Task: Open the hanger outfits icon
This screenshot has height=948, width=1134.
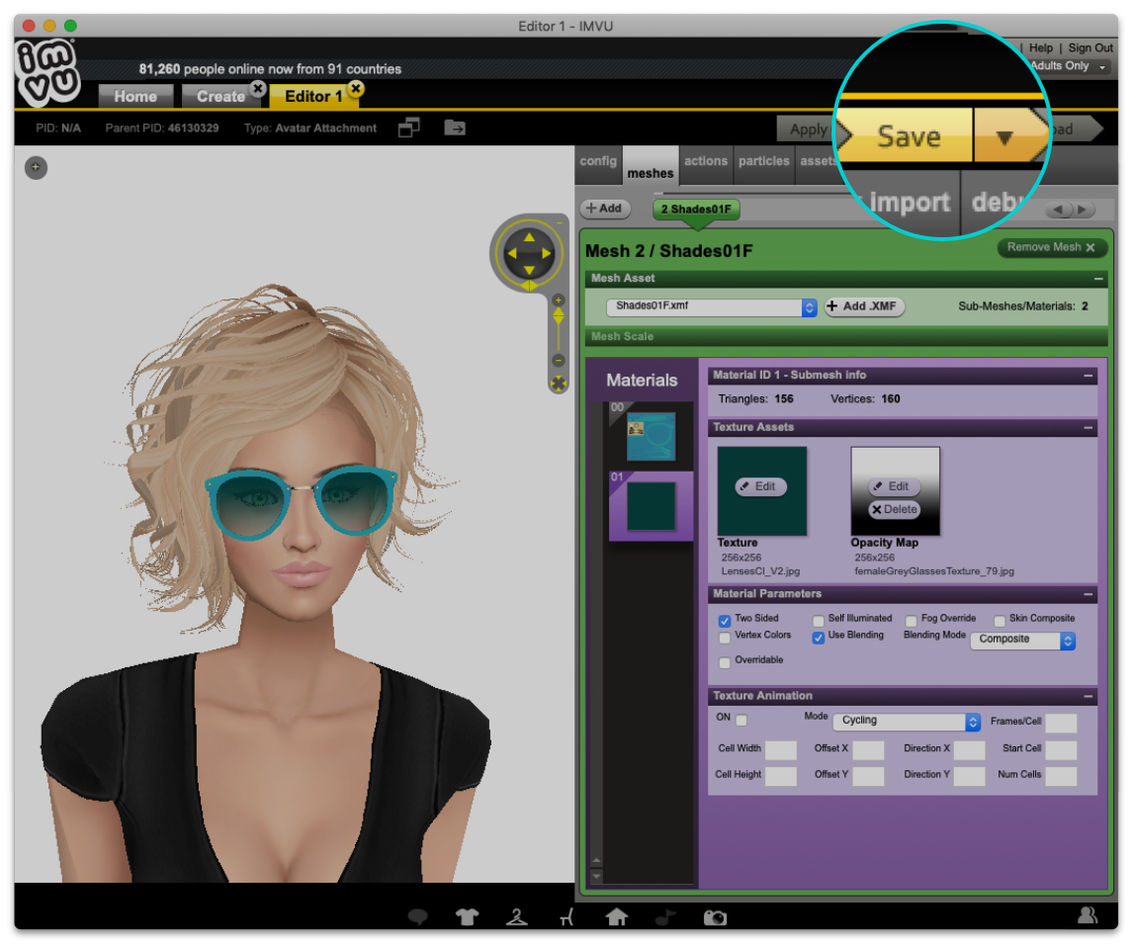Action: click(x=516, y=917)
